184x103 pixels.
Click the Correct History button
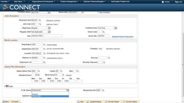131,102
